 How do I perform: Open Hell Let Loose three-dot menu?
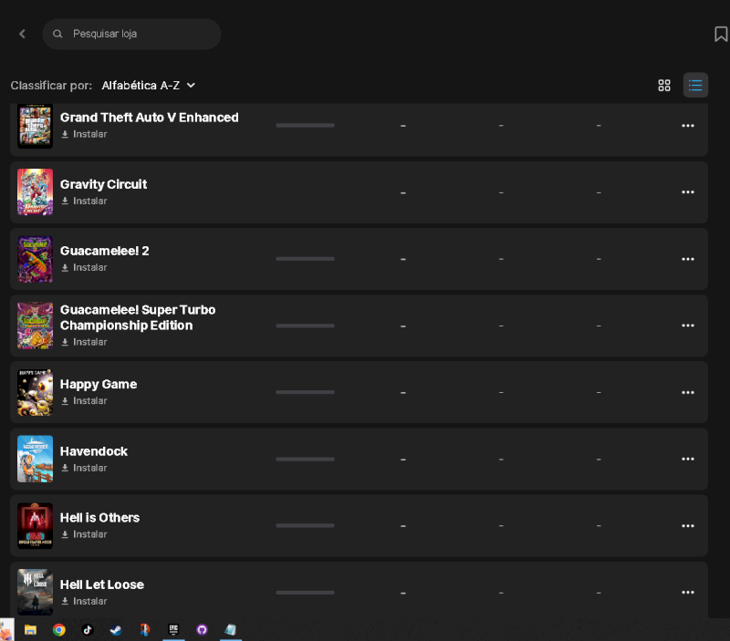[688, 593]
